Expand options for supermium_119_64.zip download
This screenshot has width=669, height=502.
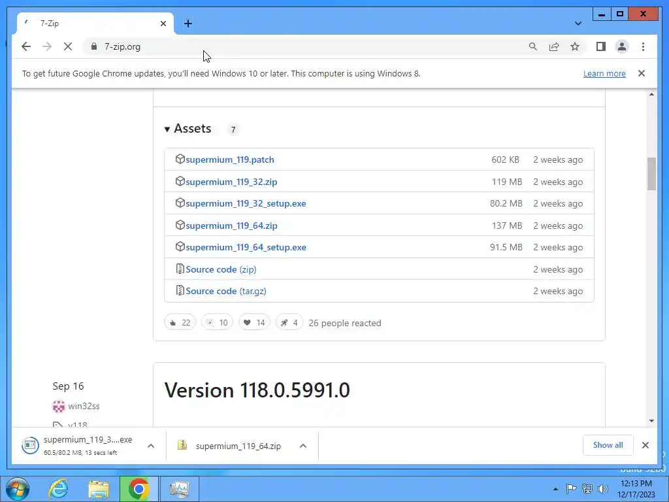tap(303, 446)
